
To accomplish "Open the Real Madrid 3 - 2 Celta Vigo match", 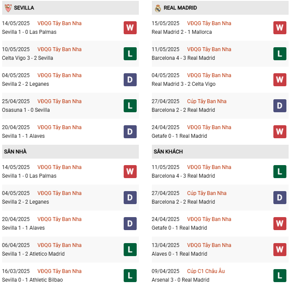I will tap(184, 84).
